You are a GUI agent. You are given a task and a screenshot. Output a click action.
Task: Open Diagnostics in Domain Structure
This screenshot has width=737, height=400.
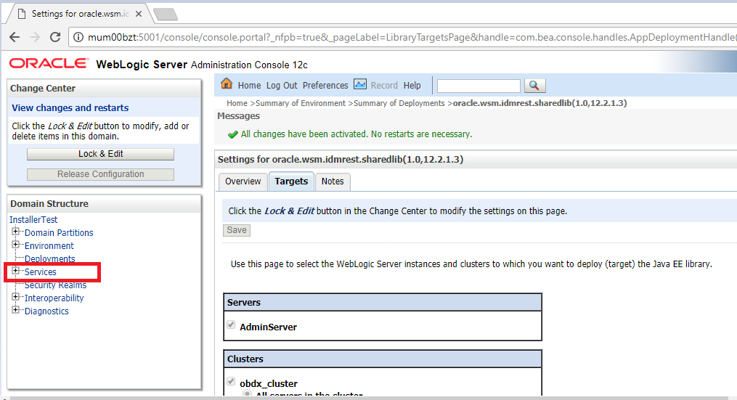46,311
